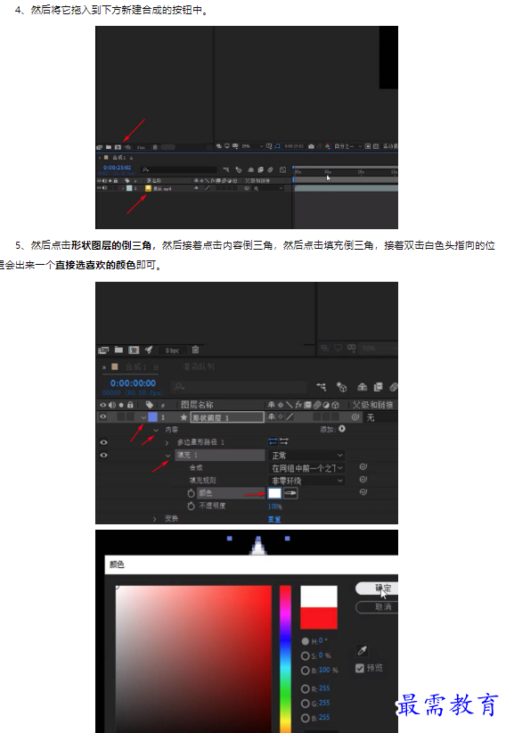
Task: Select the H hue radio button
Action: [305, 641]
